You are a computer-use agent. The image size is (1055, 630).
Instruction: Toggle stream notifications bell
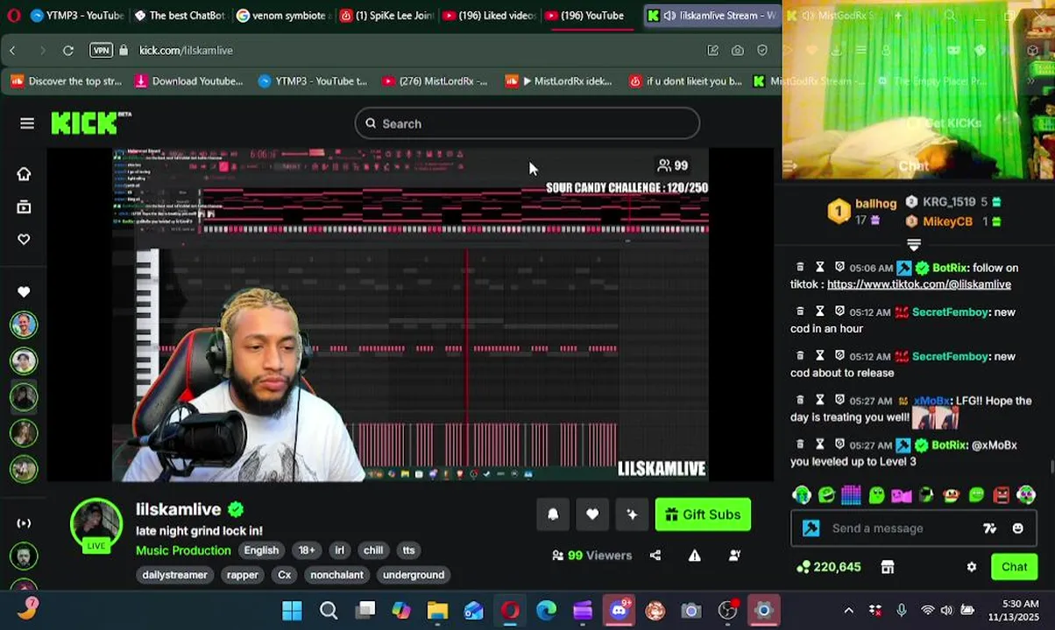coord(553,514)
